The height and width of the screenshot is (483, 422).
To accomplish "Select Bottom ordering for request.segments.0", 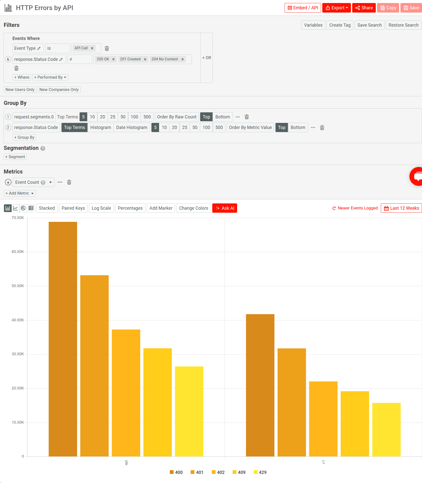I will [223, 117].
